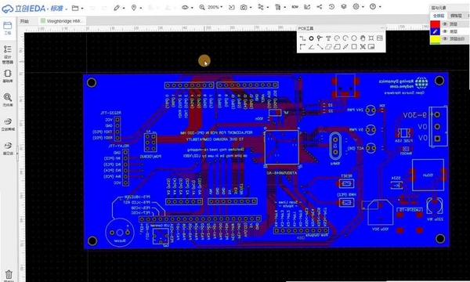Click the ATmega chip footprint on the board

pyautogui.click(x=281, y=147)
